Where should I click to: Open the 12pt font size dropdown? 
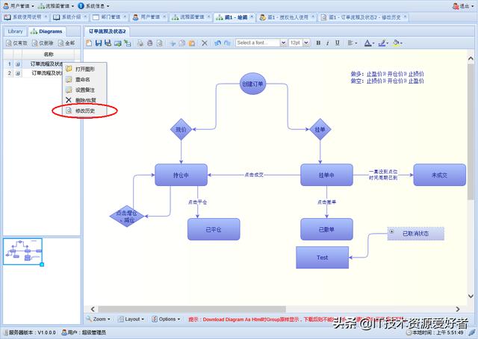pyautogui.click(x=299, y=43)
